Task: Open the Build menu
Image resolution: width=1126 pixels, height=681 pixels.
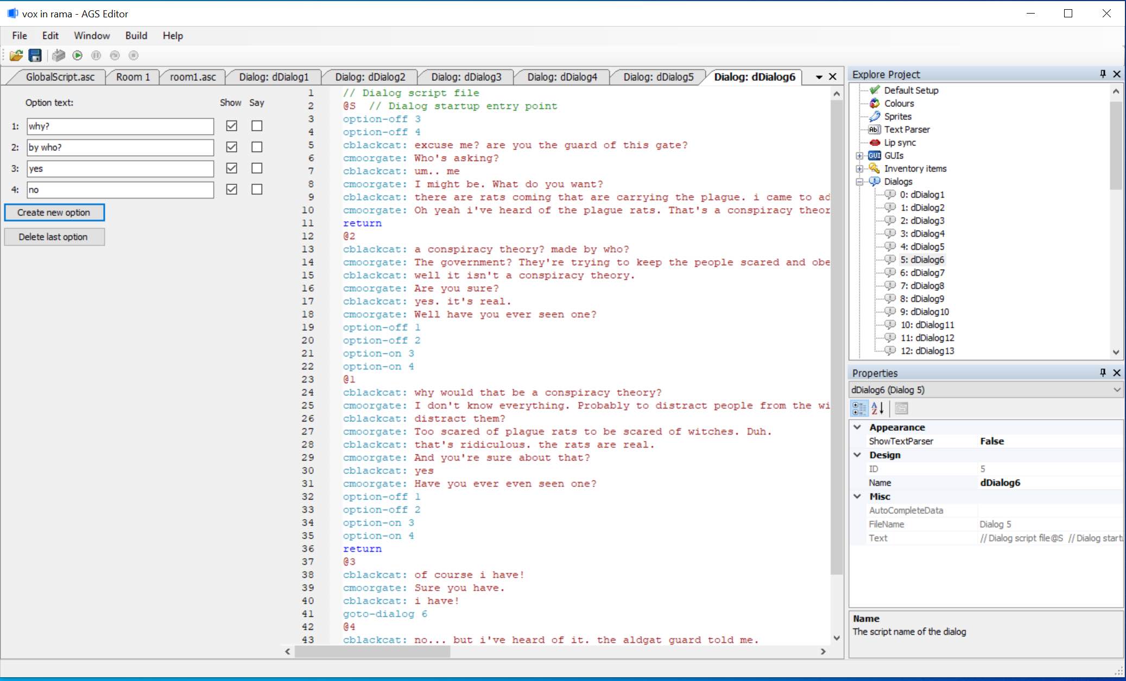Action: pyautogui.click(x=136, y=36)
